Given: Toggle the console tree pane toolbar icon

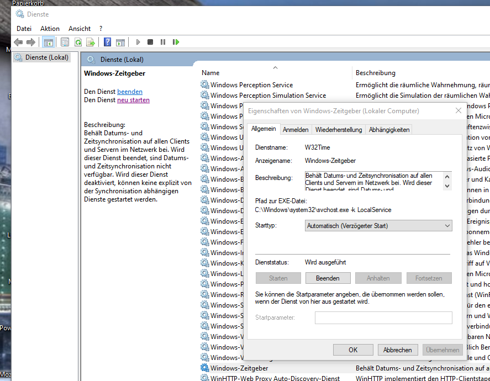Looking at the screenshot, I should point(48,42).
